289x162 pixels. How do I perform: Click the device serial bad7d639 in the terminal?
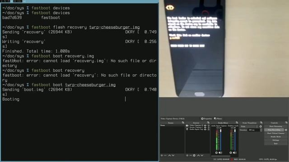[x=12, y=18]
